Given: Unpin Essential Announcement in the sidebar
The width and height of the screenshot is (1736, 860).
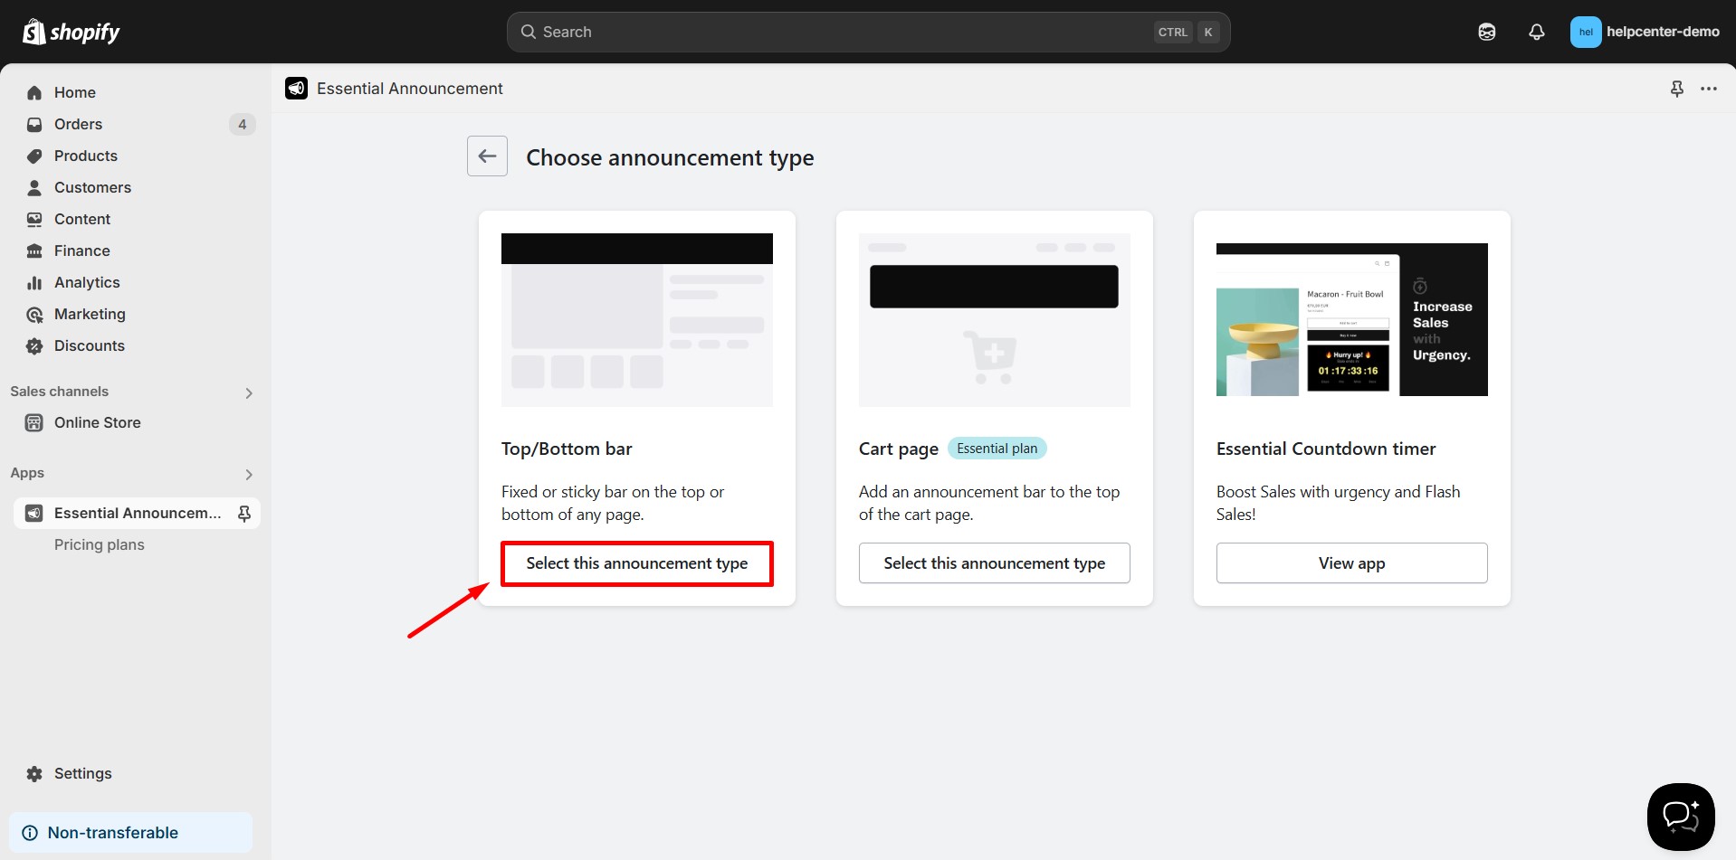Looking at the screenshot, I should [243, 514].
